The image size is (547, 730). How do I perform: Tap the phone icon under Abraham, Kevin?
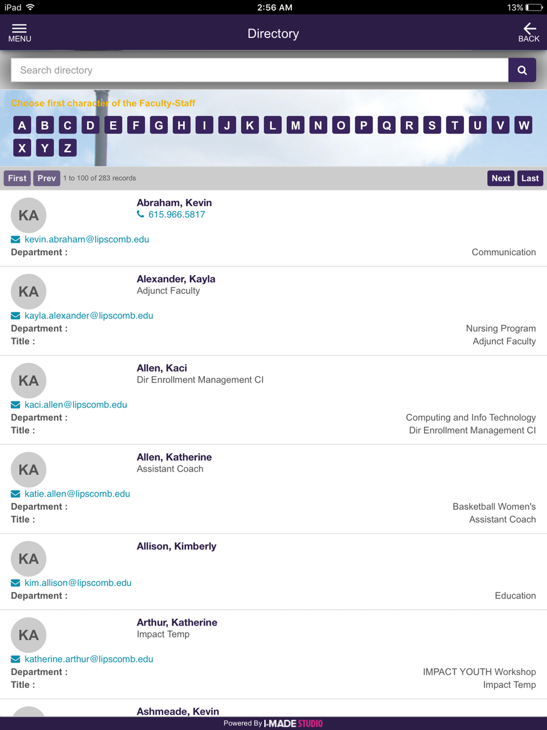point(141,215)
